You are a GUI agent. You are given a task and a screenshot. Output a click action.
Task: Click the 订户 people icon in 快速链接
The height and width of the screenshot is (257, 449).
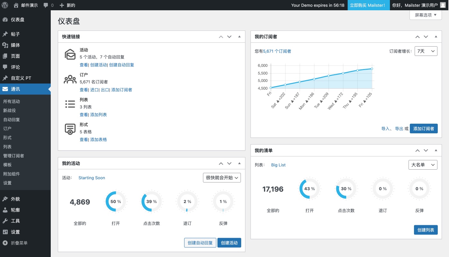(x=70, y=79)
